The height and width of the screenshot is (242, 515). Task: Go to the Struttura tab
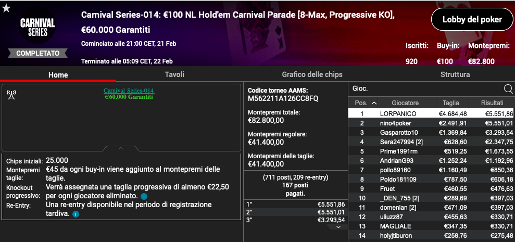click(x=455, y=74)
